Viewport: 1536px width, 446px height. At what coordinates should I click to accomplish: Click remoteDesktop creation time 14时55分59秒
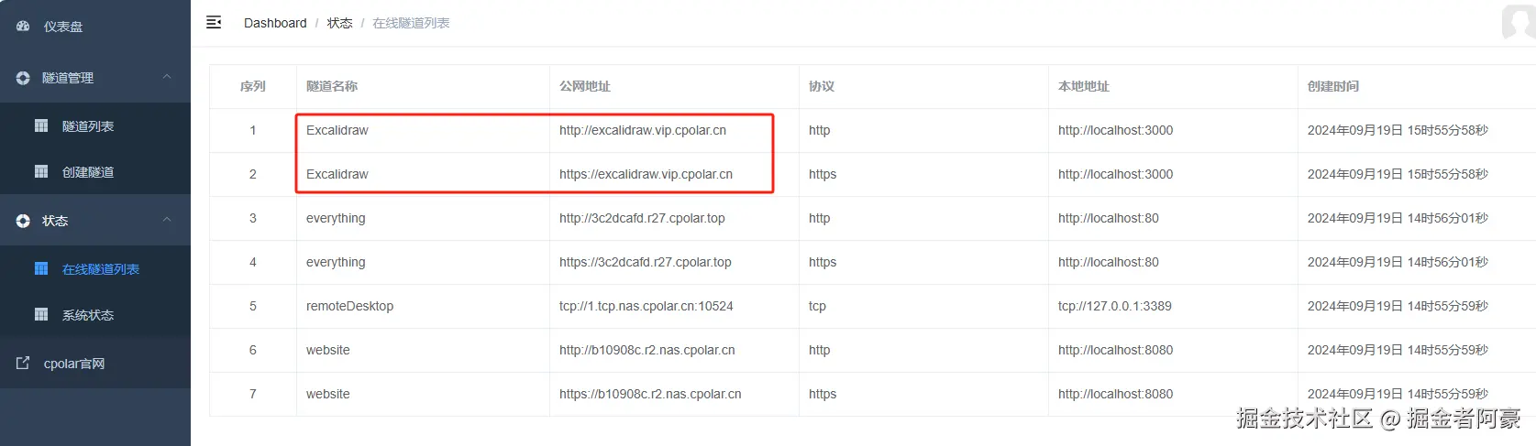coord(1398,306)
